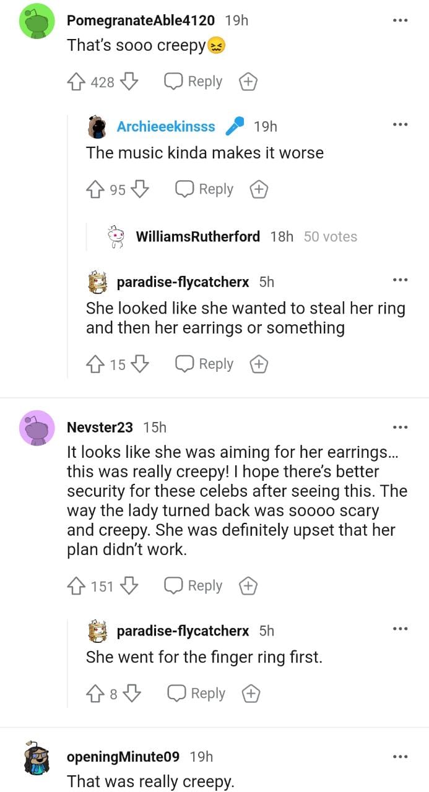This screenshot has width=429, height=792.
Task: Reply to the stolen ring and earrings comment
Action: 204,364
